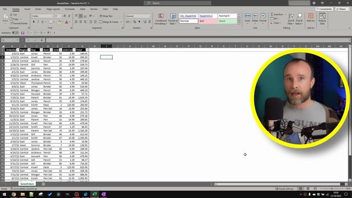Apply Underline formatting

42,22
